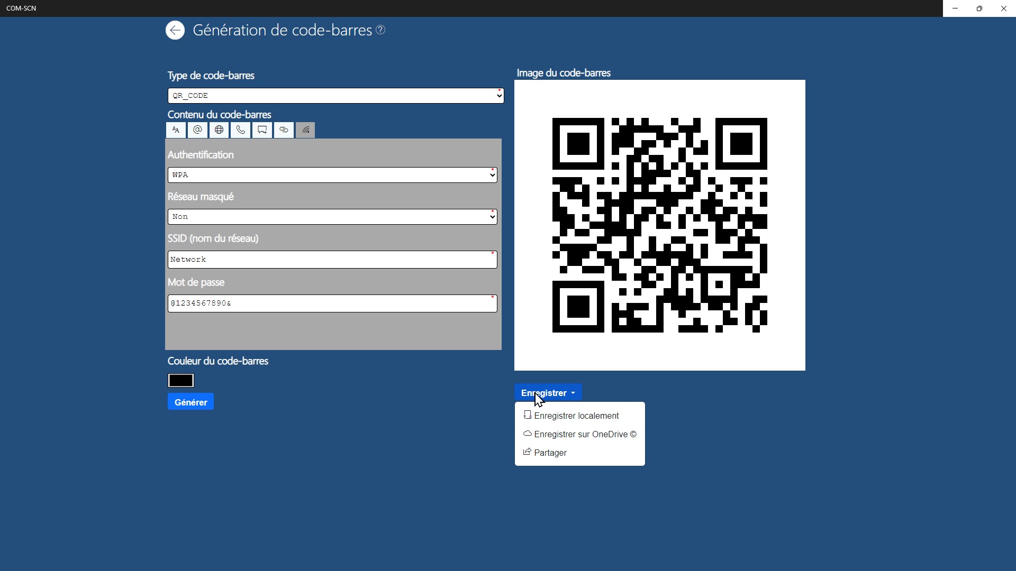Click the back arrow icon

click(x=175, y=31)
